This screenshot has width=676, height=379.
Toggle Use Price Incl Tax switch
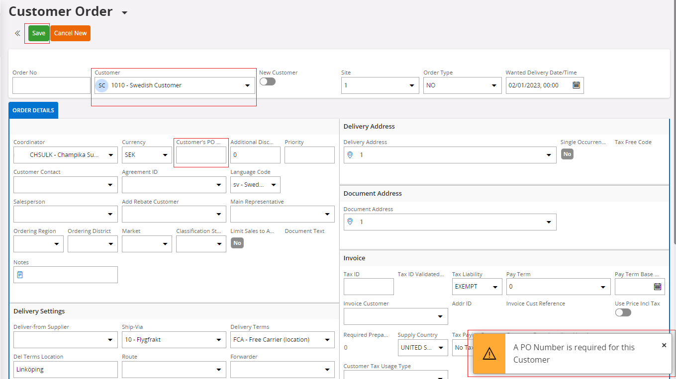point(623,312)
